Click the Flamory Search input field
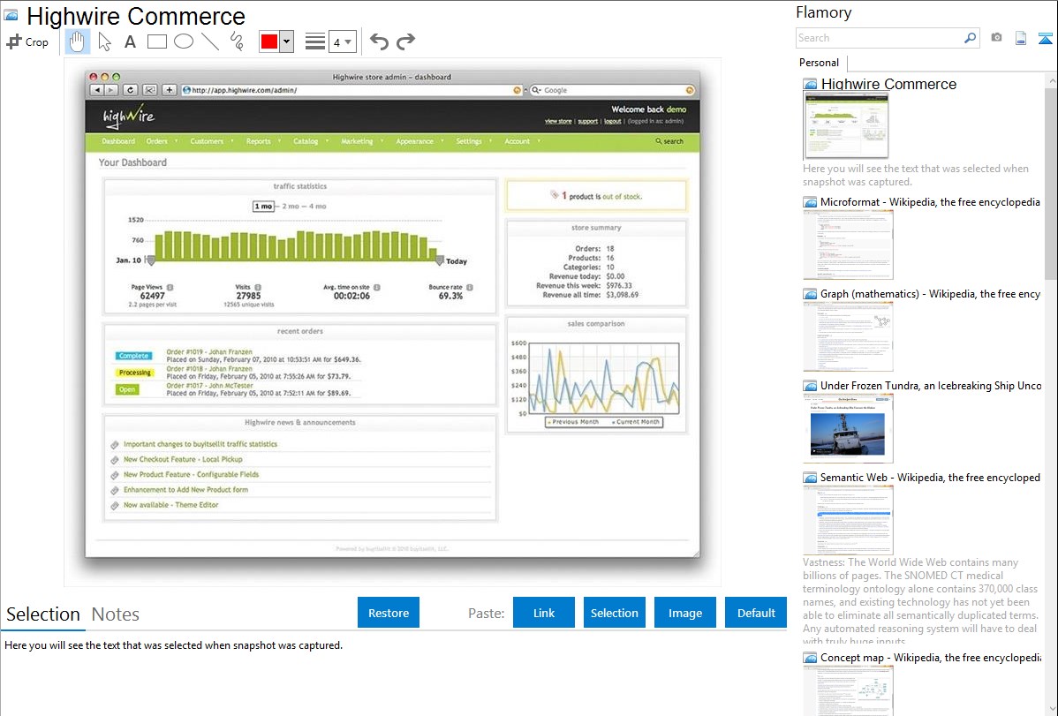This screenshot has height=716, width=1058. (880, 38)
